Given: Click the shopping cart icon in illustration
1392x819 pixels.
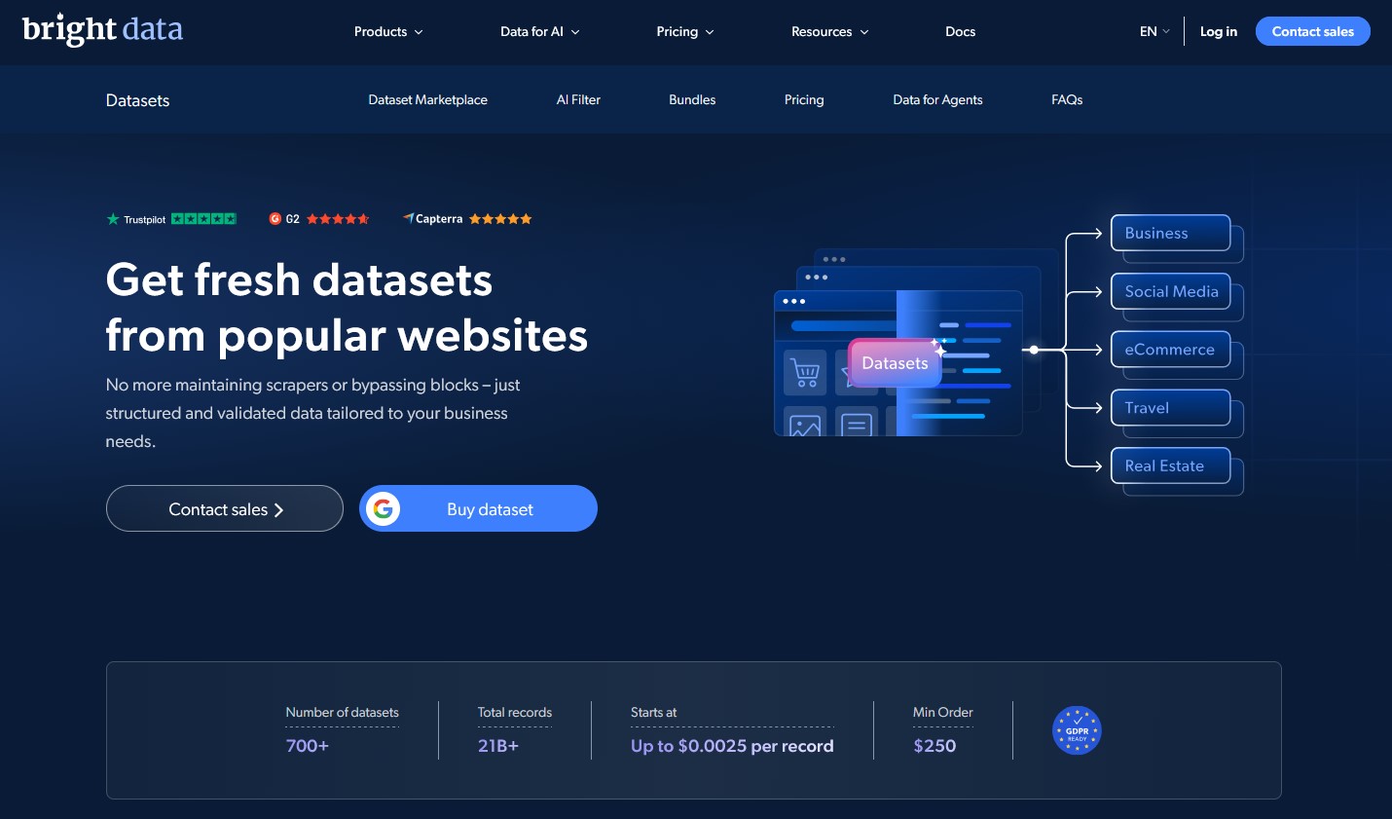Looking at the screenshot, I should tap(805, 372).
